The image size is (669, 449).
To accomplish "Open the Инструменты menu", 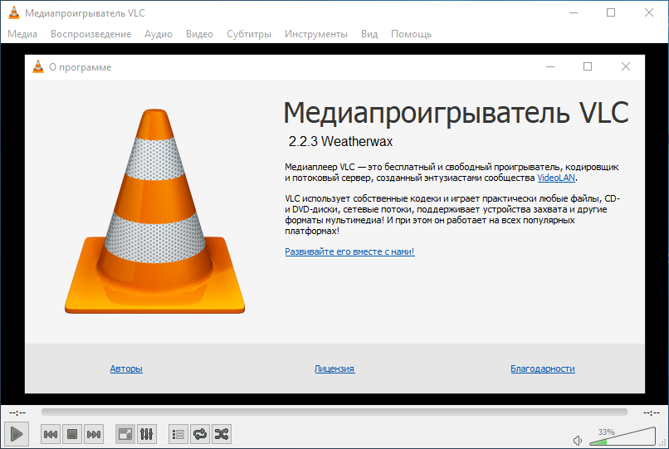I will (x=316, y=34).
